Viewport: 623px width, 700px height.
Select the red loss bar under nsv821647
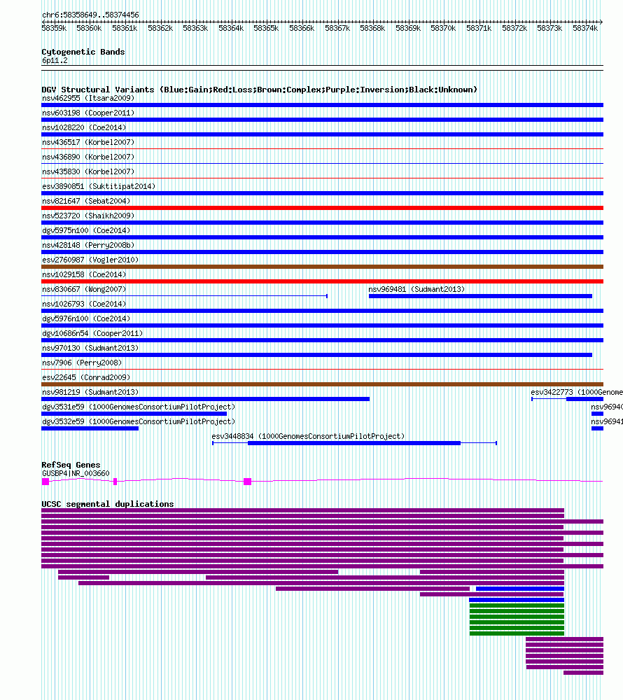coord(322,208)
